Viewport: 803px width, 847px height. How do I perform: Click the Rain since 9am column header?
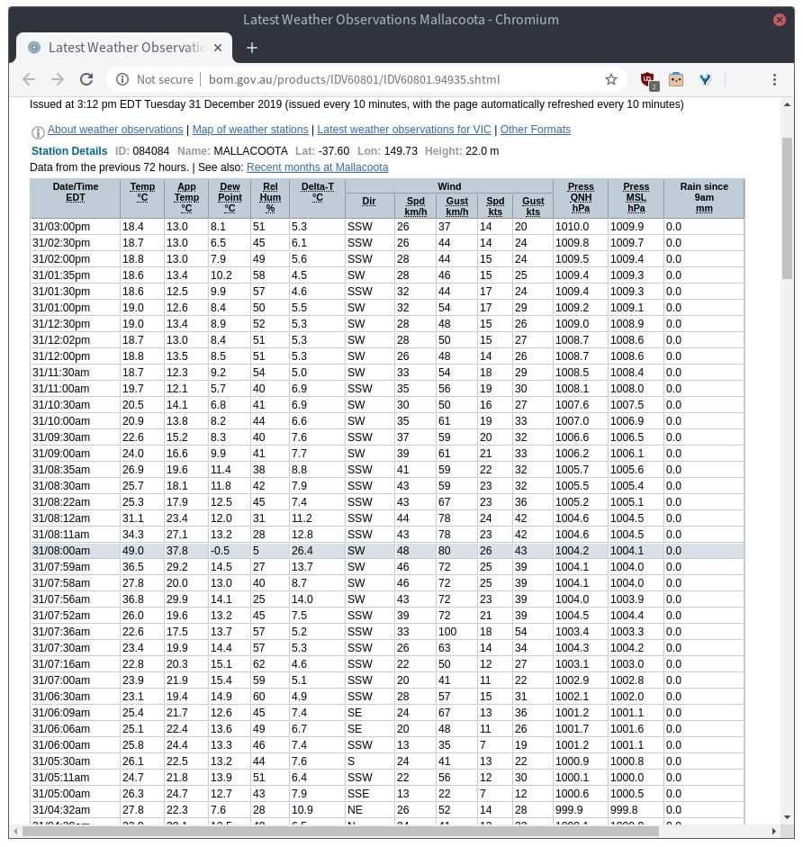pyautogui.click(x=704, y=198)
